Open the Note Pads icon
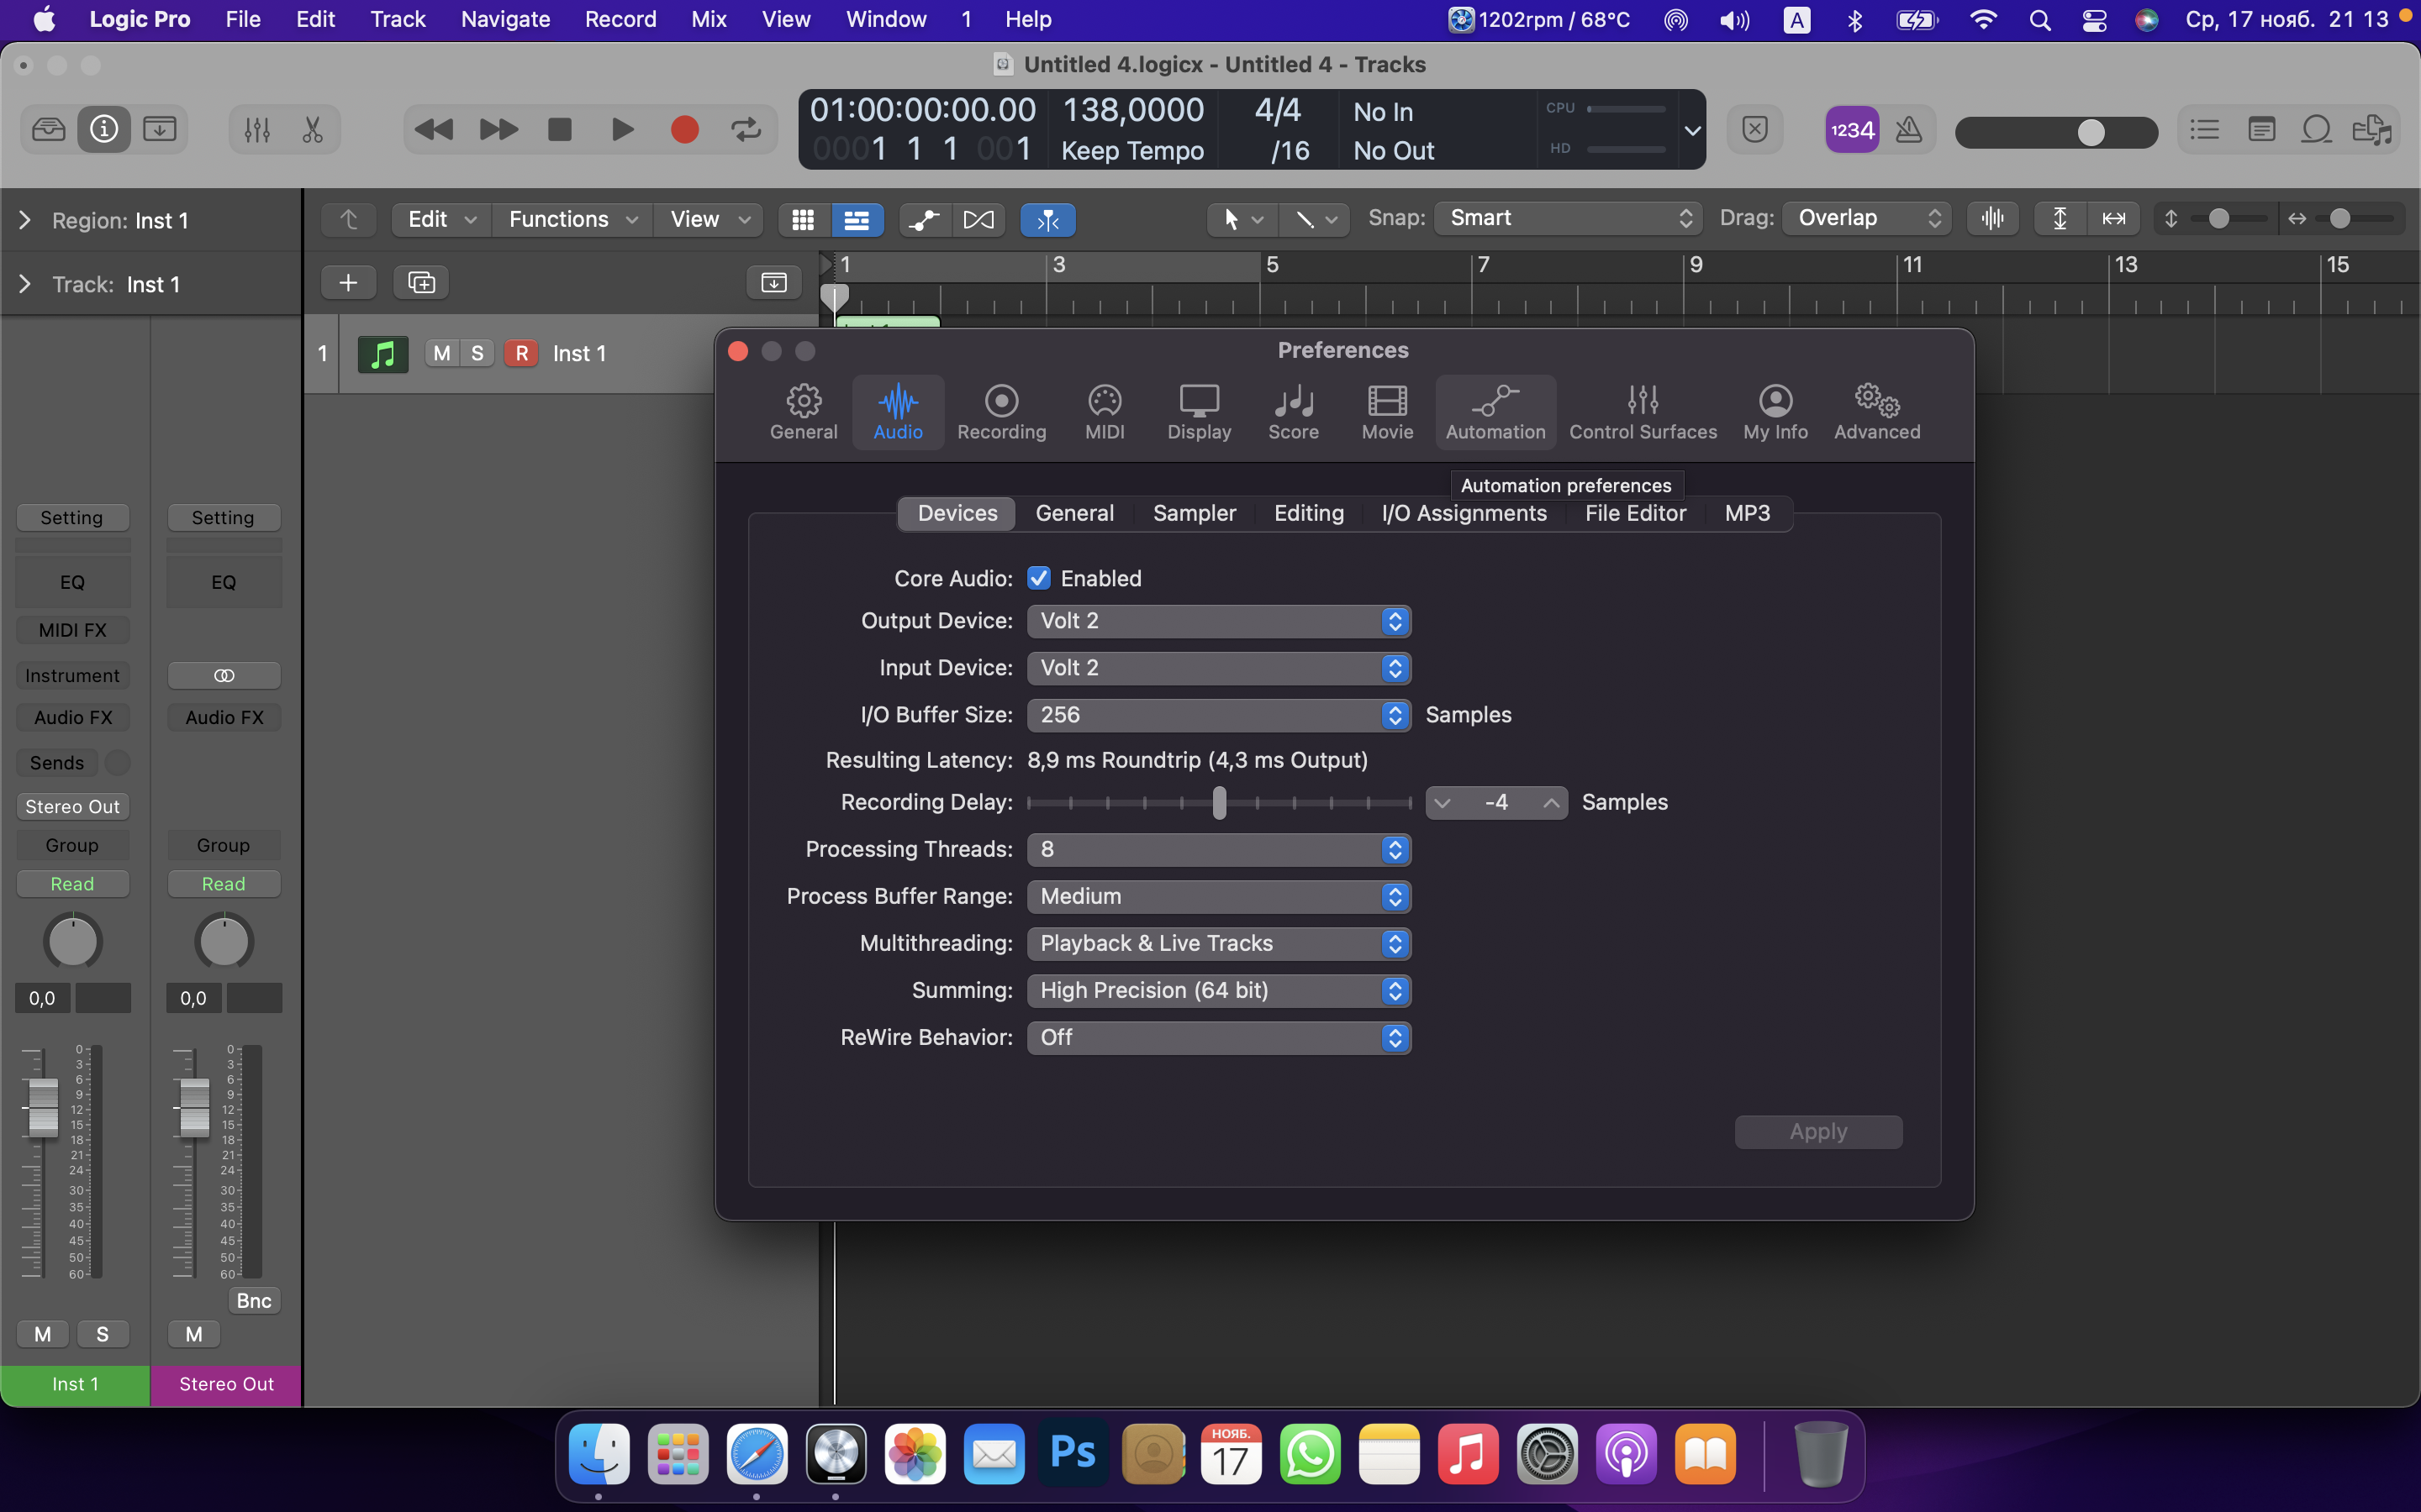The image size is (2421, 1512). [2261, 129]
